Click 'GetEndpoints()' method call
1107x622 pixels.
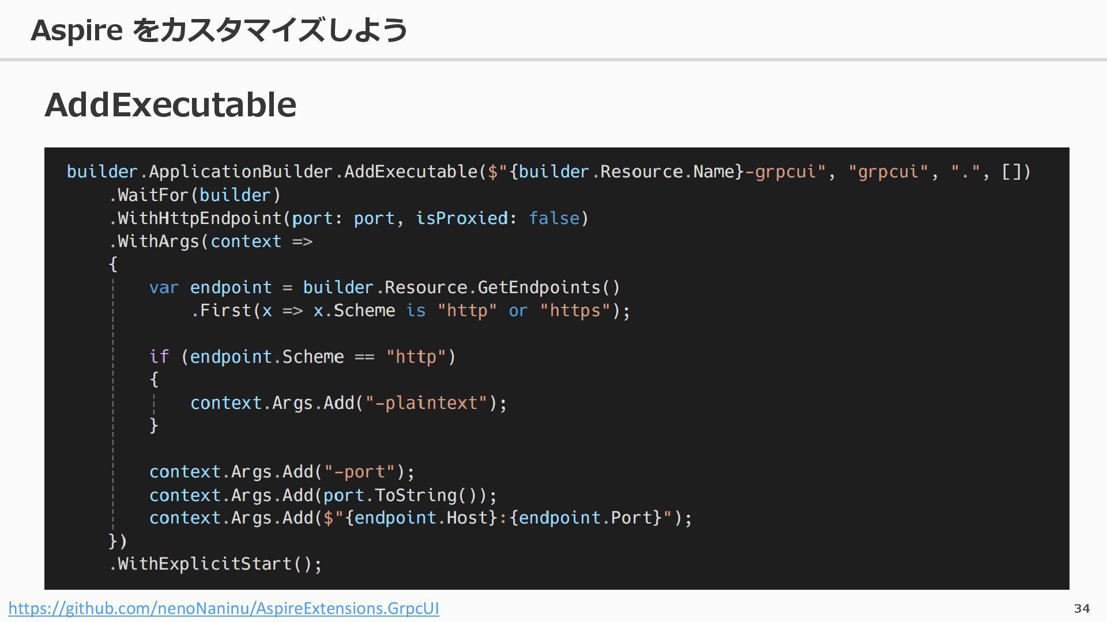(548, 287)
